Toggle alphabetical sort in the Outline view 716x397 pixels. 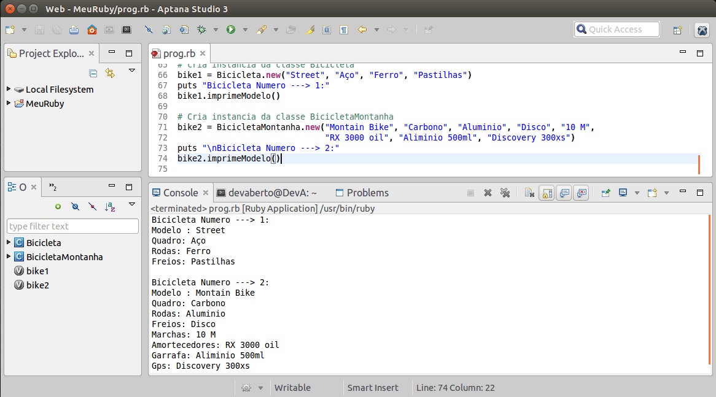click(x=110, y=207)
